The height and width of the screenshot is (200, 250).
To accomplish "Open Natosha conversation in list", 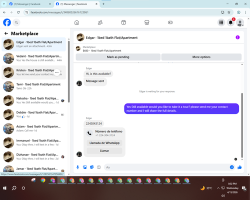I will 33,100.
